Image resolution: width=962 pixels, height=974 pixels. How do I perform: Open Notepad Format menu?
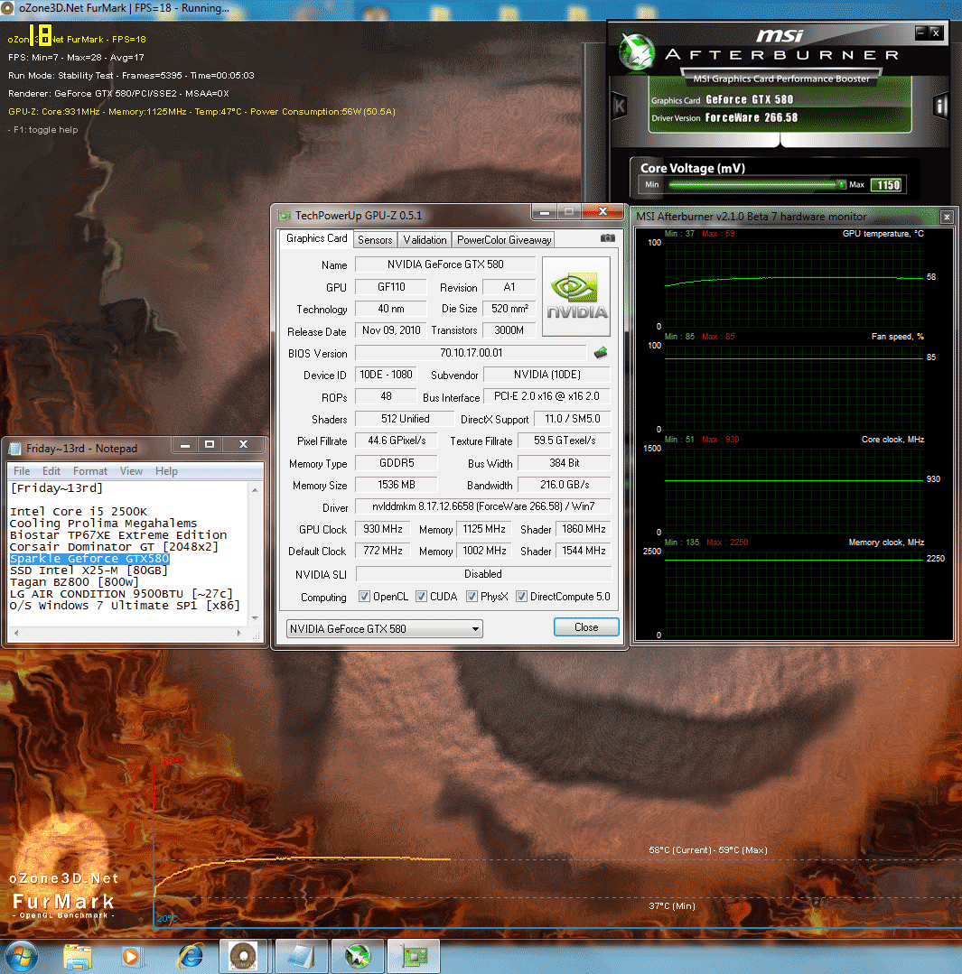(90, 471)
